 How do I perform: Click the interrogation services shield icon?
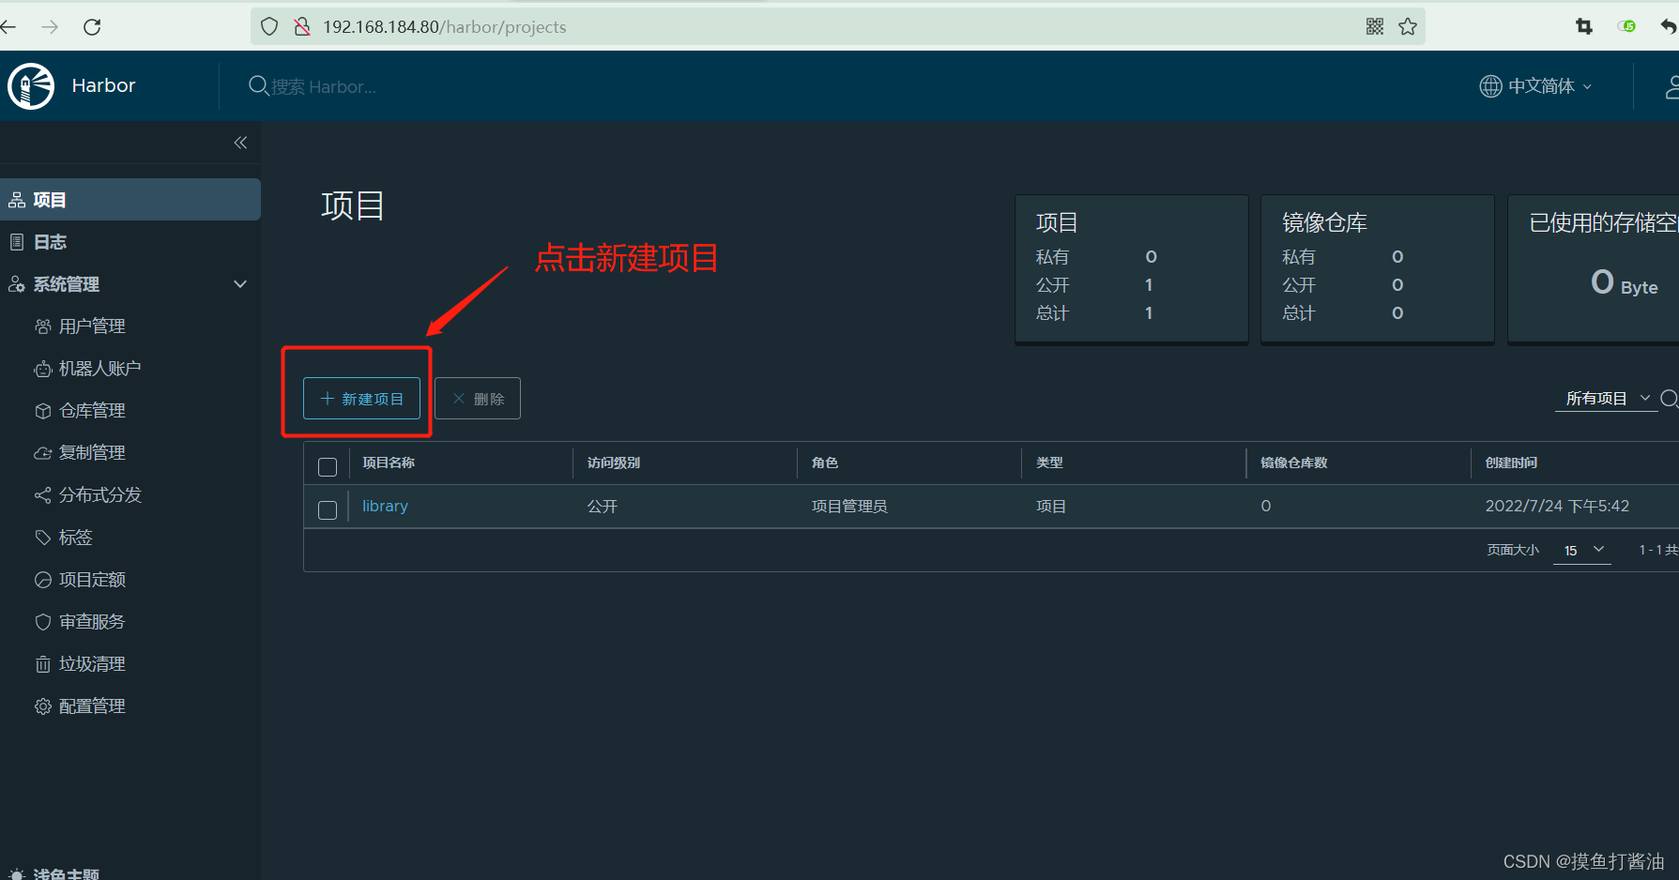[43, 622]
